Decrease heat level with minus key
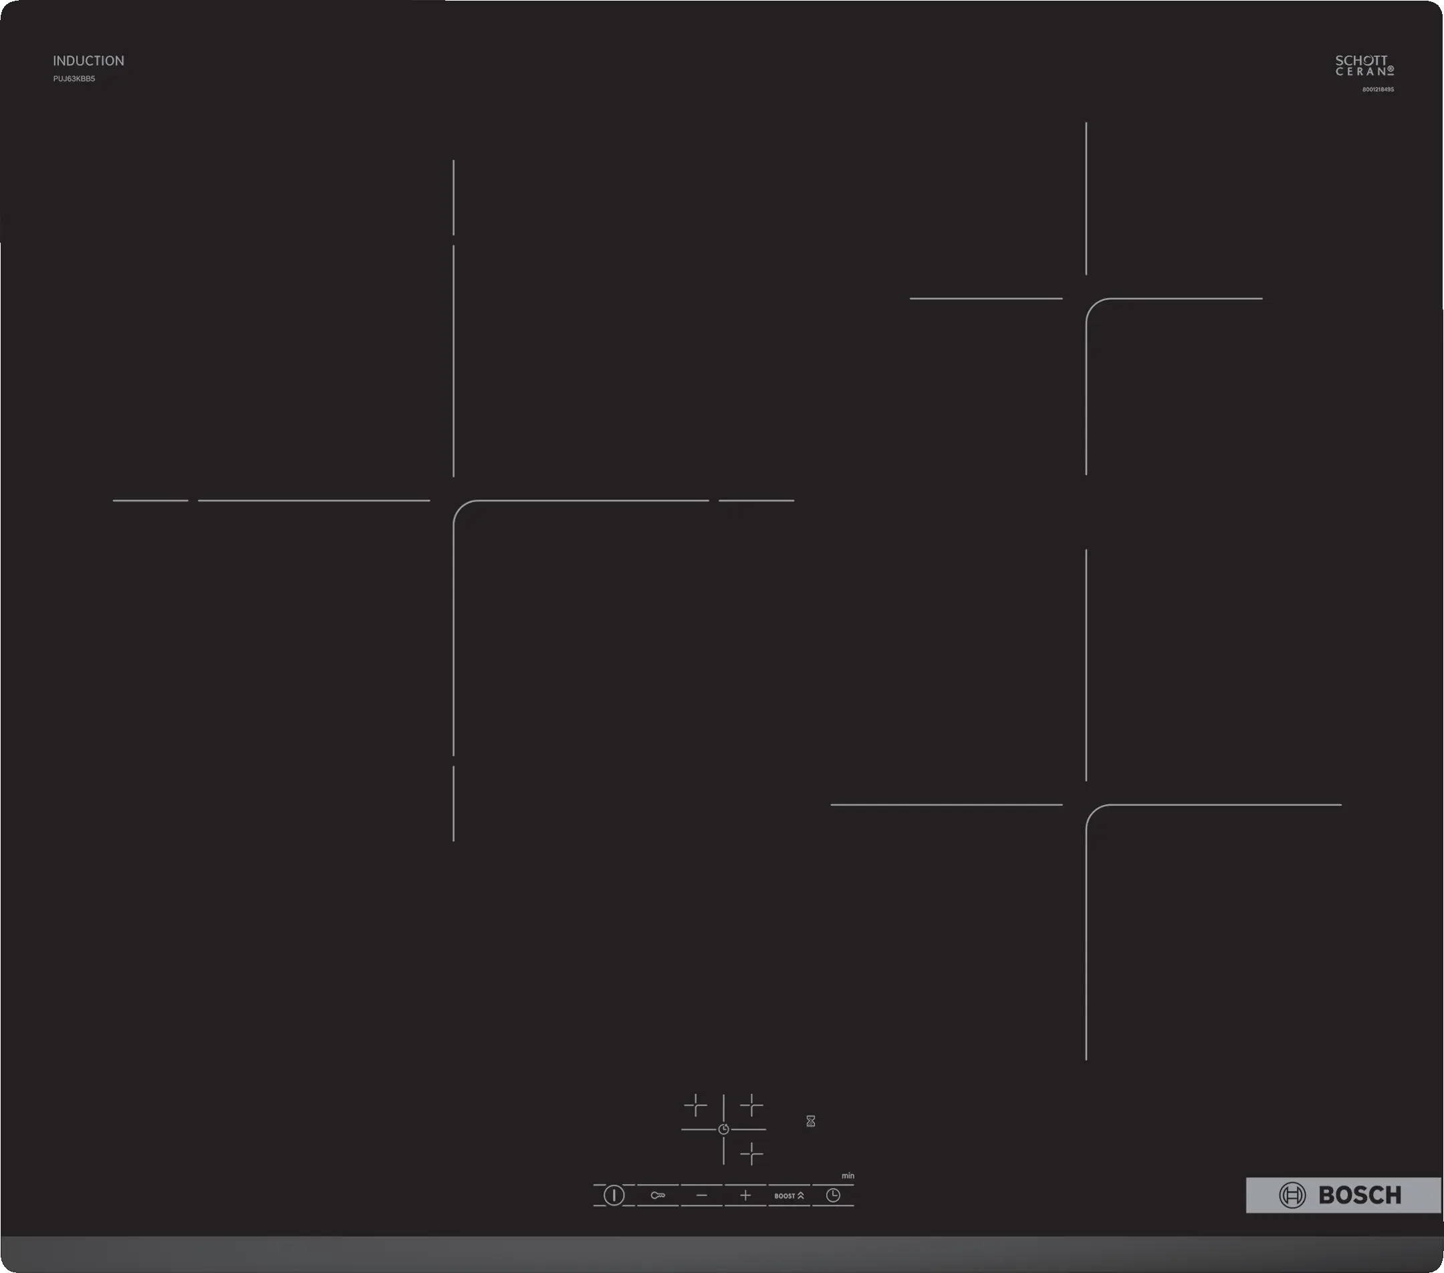 point(701,1195)
